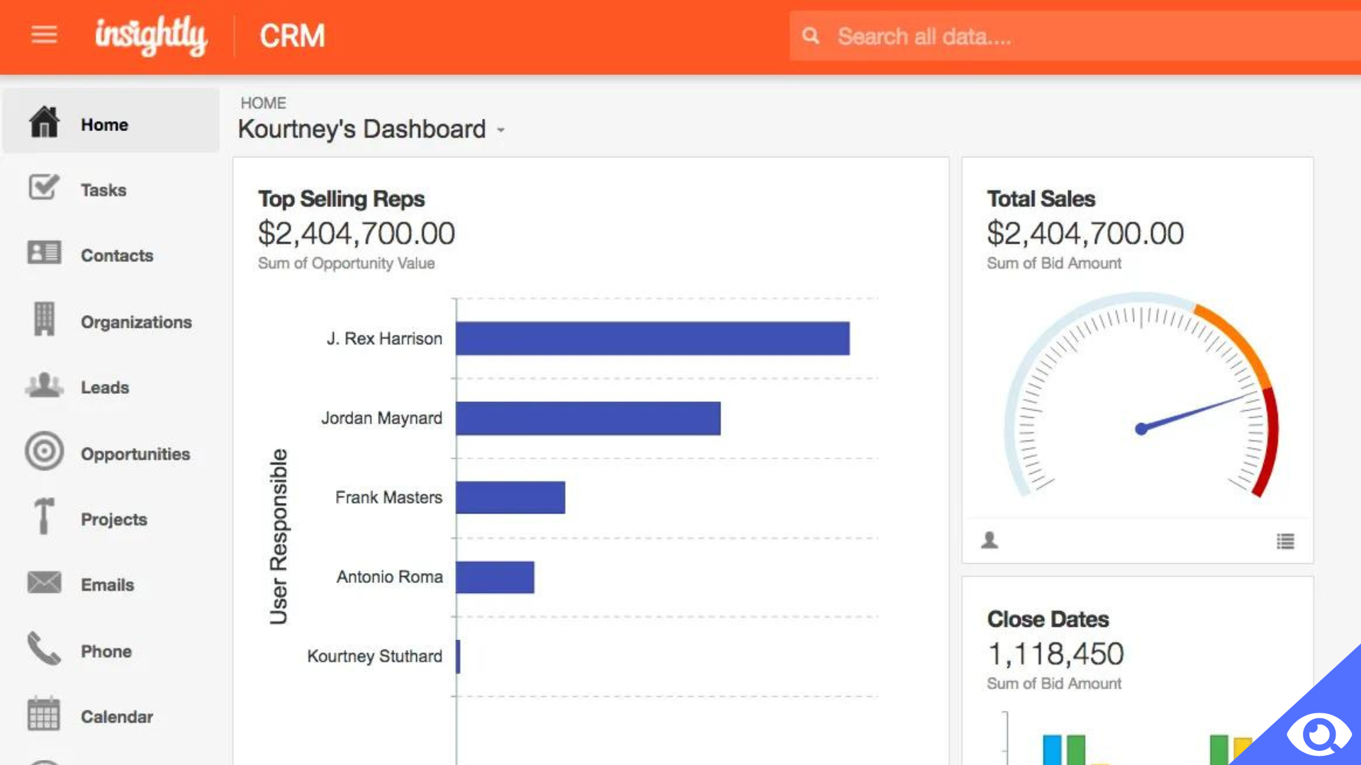The width and height of the screenshot is (1361, 765).
Task: Open the Kourtney's Dashboard dropdown
Action: click(501, 131)
